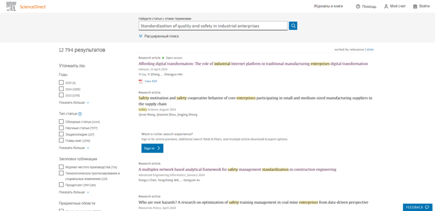Viewport: 435px width, 211px height.
Task: Click the Elsevier tree logo icon
Action: click(x=11, y=7)
